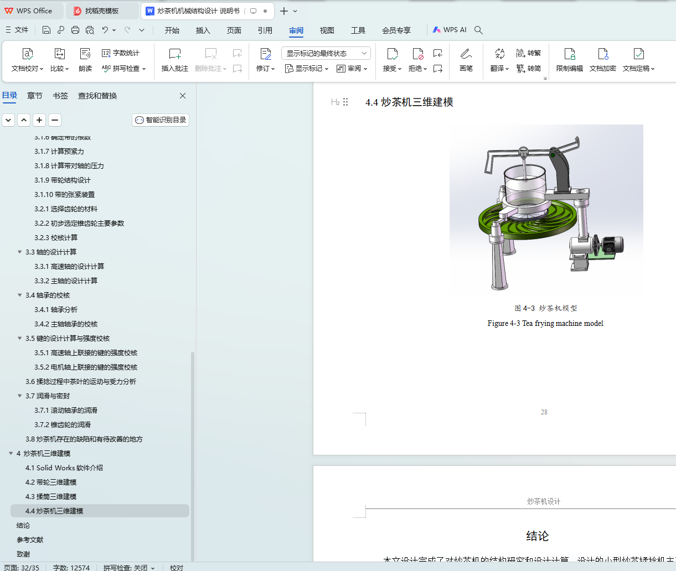Close the navigation pane
This screenshot has width=676, height=571.
(183, 96)
